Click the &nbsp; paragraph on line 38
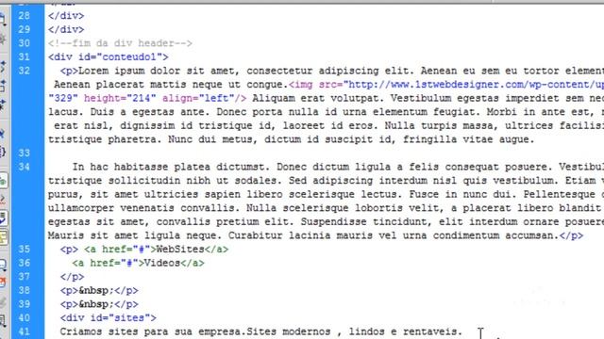 click(x=99, y=290)
